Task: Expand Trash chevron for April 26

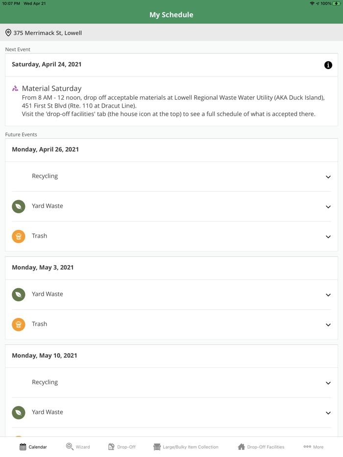Action: (x=328, y=236)
